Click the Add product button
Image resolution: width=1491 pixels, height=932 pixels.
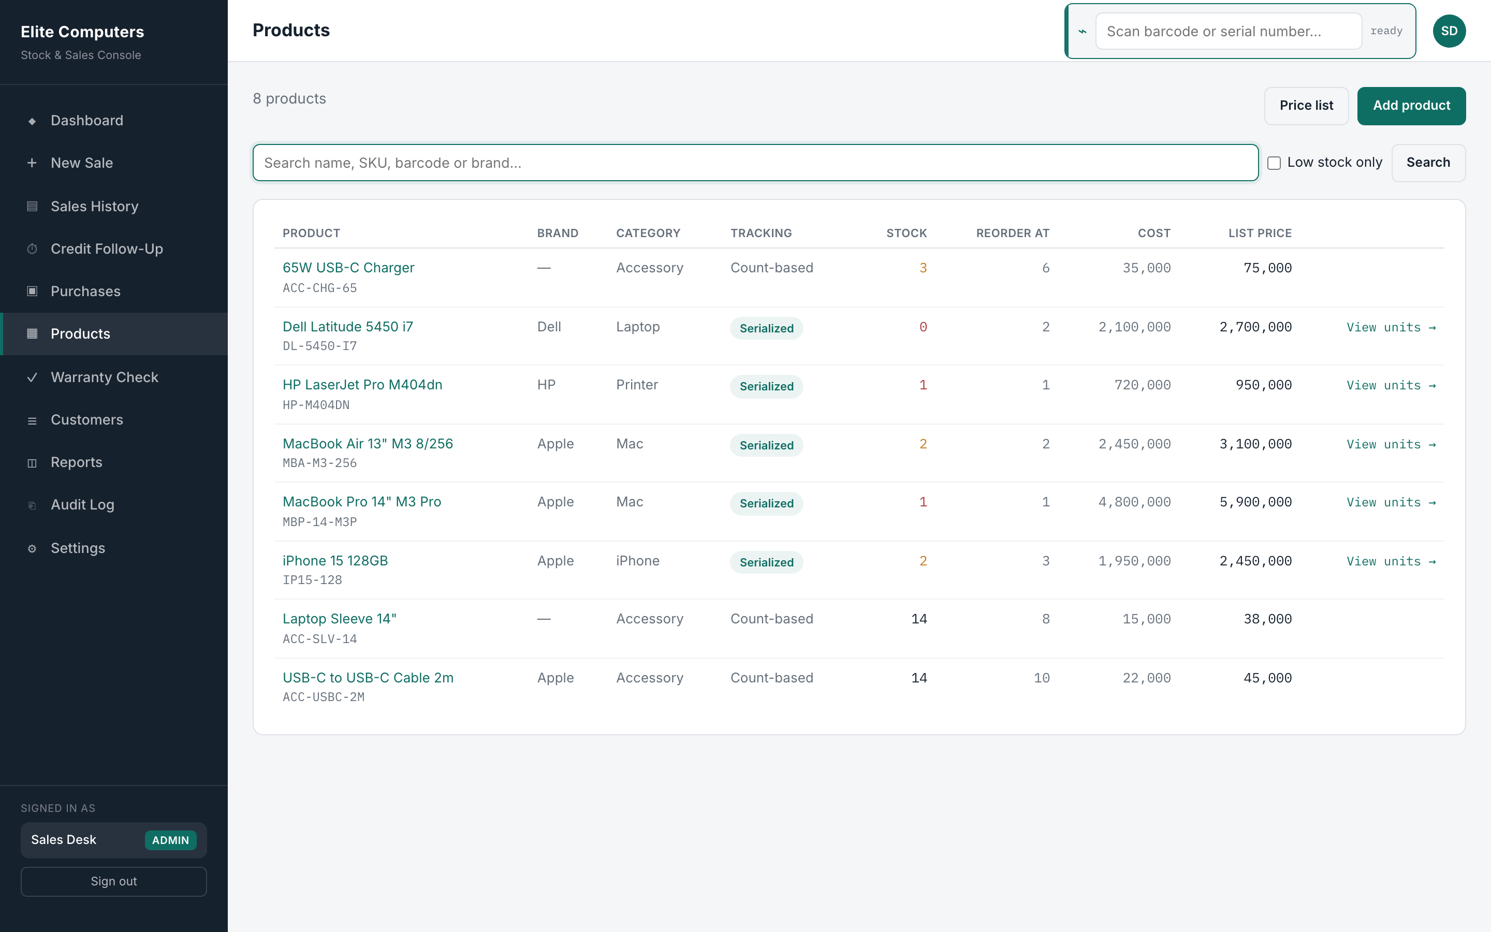pyautogui.click(x=1411, y=106)
